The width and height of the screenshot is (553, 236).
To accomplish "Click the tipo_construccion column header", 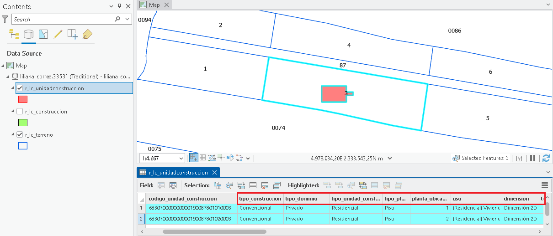I will tap(260, 199).
